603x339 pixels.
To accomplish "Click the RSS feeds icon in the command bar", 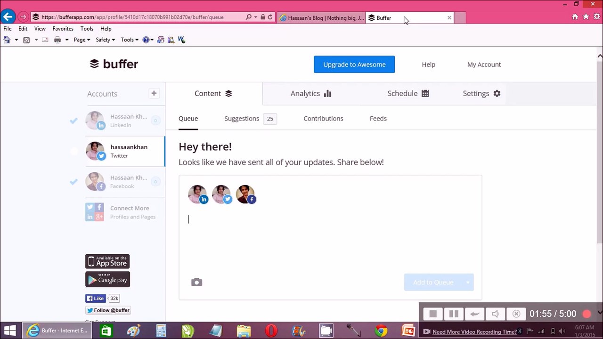I will point(26,40).
